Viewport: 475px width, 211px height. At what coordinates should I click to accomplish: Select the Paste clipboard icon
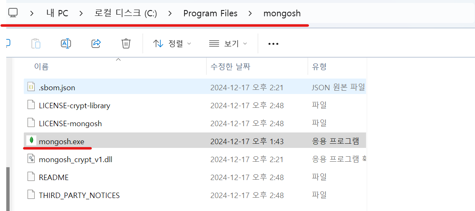pos(36,43)
